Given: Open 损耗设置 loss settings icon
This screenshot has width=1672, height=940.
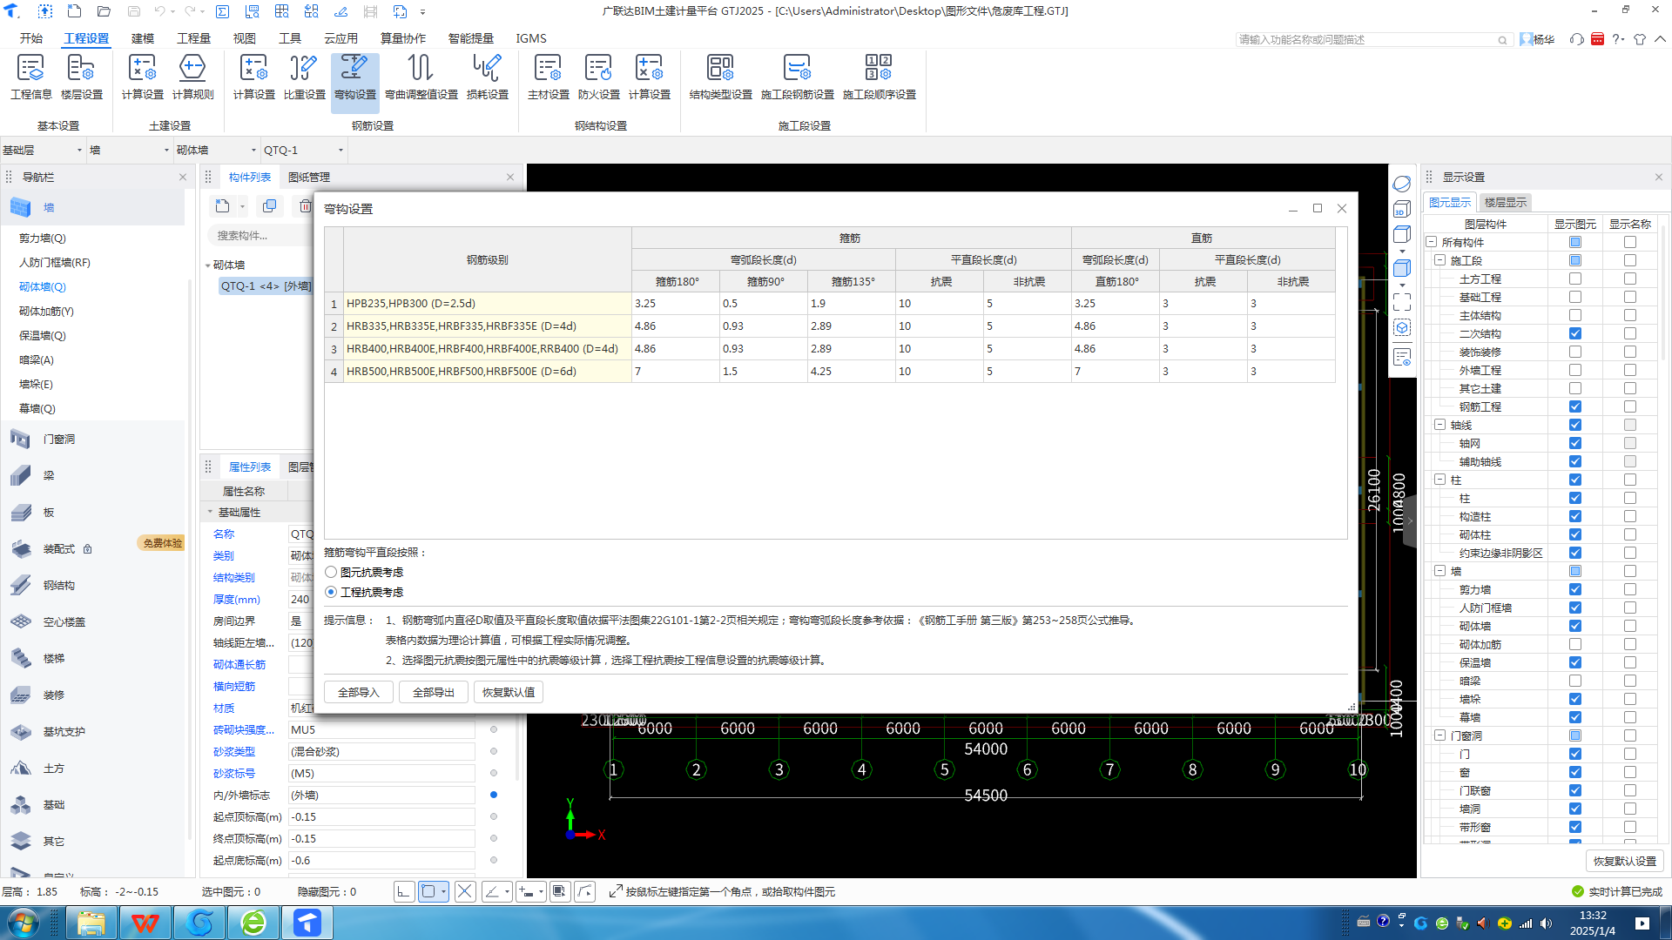Looking at the screenshot, I should tap(487, 77).
